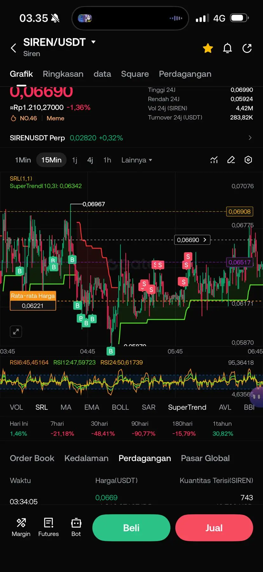
Task: Expand chart to fullscreen
Action: point(16,332)
